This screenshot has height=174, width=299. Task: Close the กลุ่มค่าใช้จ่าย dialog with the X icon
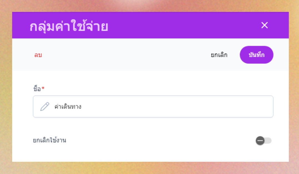(264, 25)
